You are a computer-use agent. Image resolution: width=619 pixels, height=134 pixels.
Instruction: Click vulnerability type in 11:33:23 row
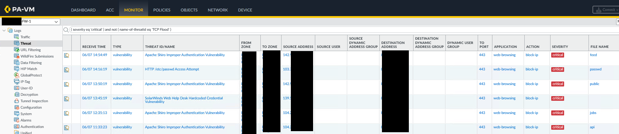[122, 127]
